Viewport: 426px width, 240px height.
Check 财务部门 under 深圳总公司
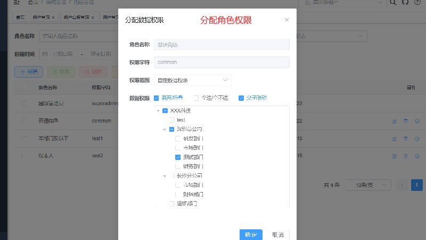(178, 166)
